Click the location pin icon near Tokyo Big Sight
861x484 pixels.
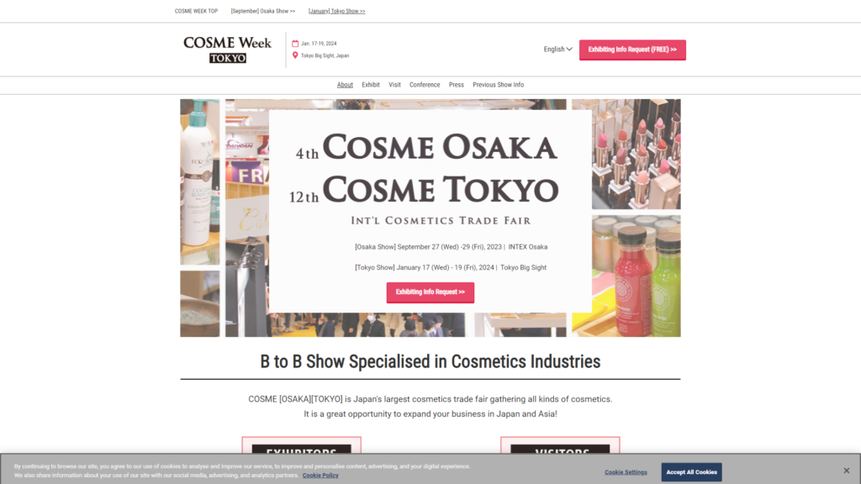point(295,55)
